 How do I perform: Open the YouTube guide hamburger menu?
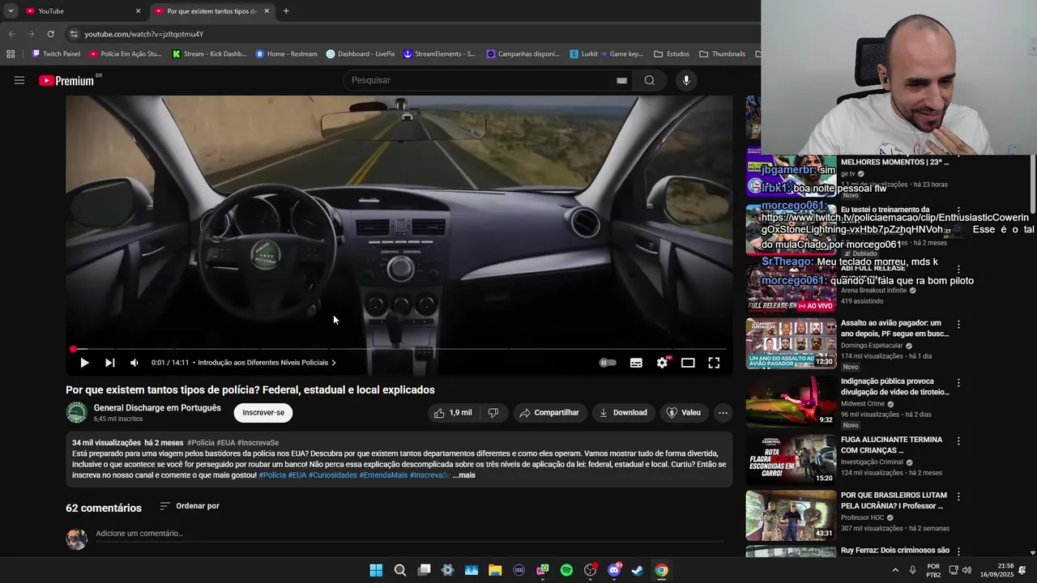pyautogui.click(x=19, y=80)
